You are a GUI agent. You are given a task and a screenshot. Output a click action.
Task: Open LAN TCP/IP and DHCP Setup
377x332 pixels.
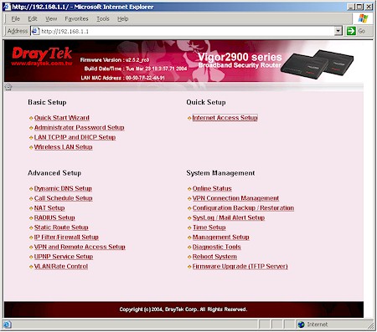point(75,137)
